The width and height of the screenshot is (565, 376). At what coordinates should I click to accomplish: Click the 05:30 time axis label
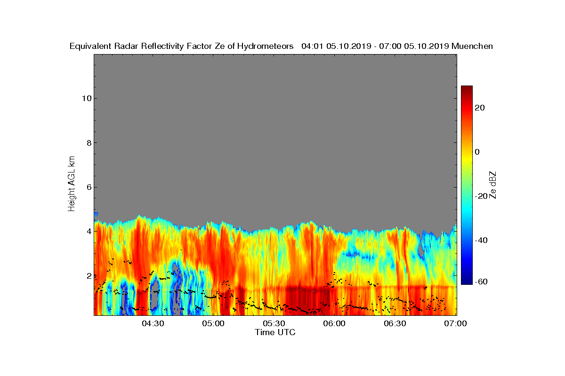point(274,323)
